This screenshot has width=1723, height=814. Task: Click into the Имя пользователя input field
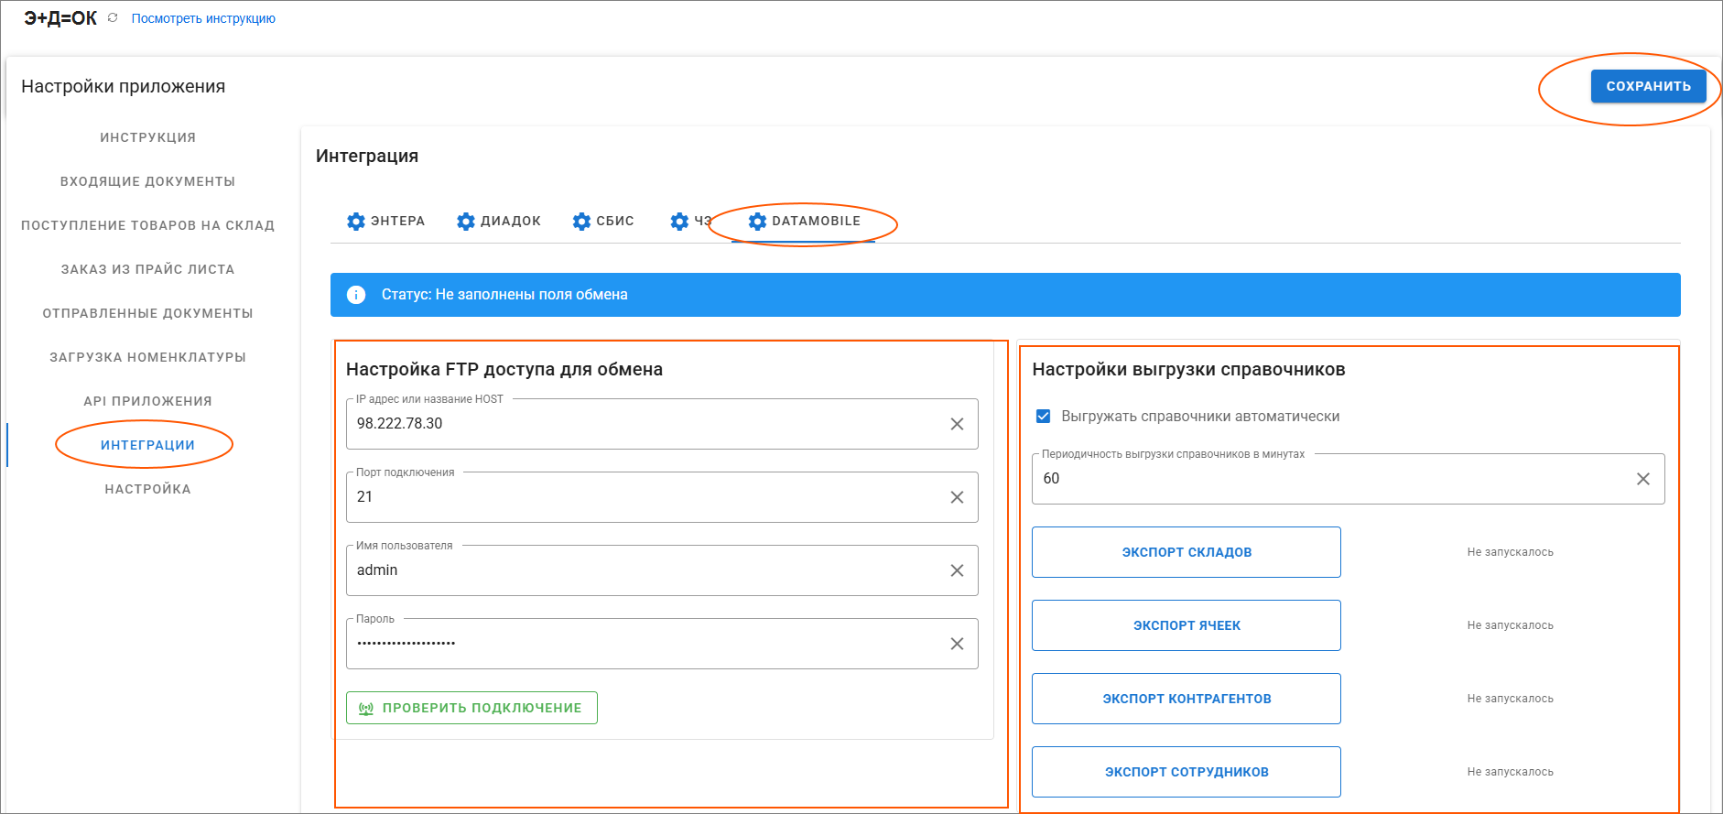[x=641, y=570]
